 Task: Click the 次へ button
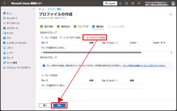pyautogui.click(x=59, y=105)
